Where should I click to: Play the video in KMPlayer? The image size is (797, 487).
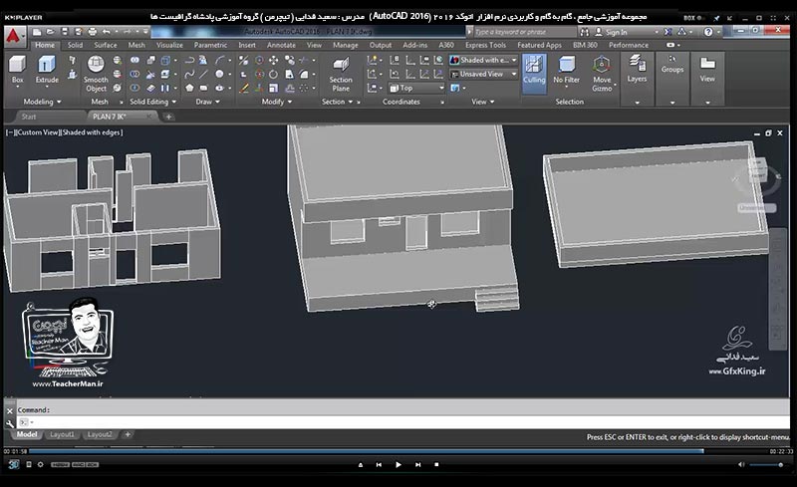point(398,465)
